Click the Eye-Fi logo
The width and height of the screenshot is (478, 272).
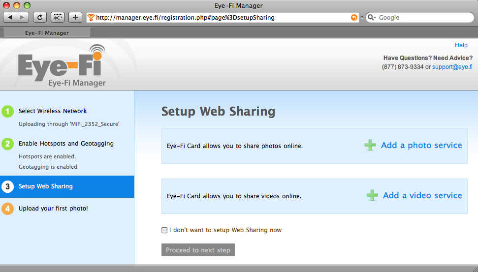click(62, 65)
